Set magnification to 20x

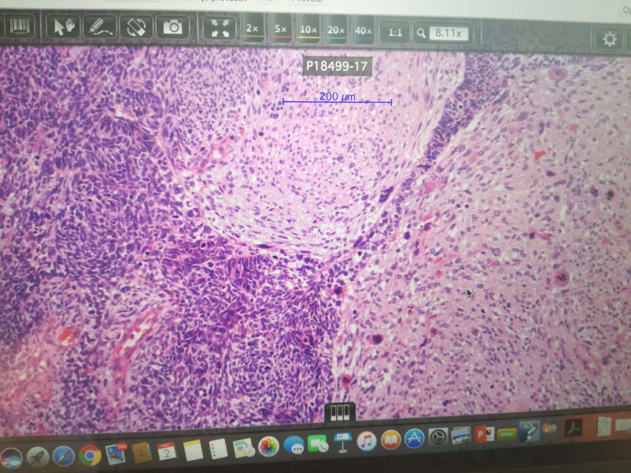coord(337,31)
